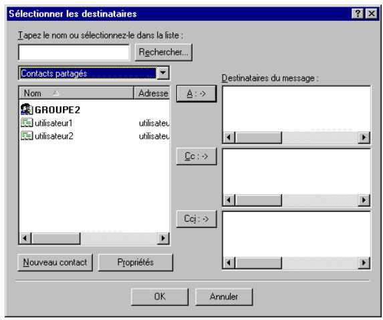
Task: Select the GROUPE2 entry name
Action: point(57,110)
